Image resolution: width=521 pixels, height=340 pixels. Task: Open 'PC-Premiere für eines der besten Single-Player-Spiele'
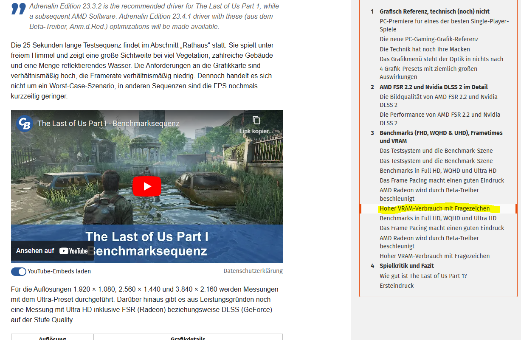point(444,25)
